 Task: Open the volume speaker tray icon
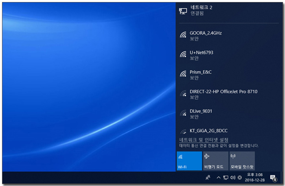pos(233,177)
